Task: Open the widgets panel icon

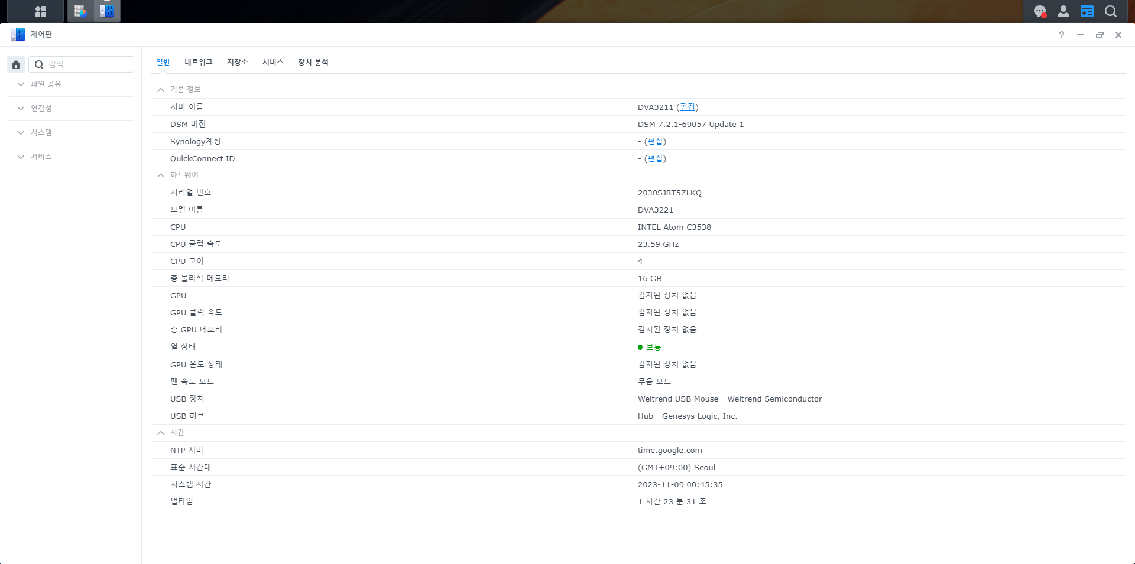Action: pos(1087,11)
